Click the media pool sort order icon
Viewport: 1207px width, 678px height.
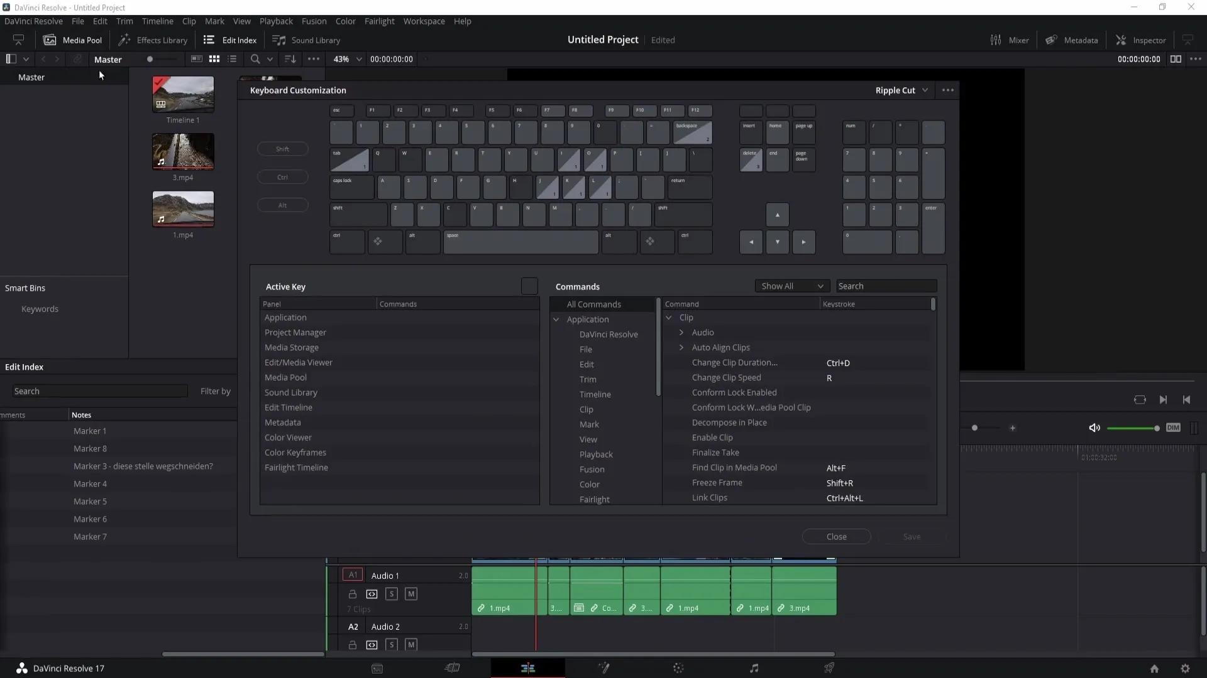coord(290,59)
